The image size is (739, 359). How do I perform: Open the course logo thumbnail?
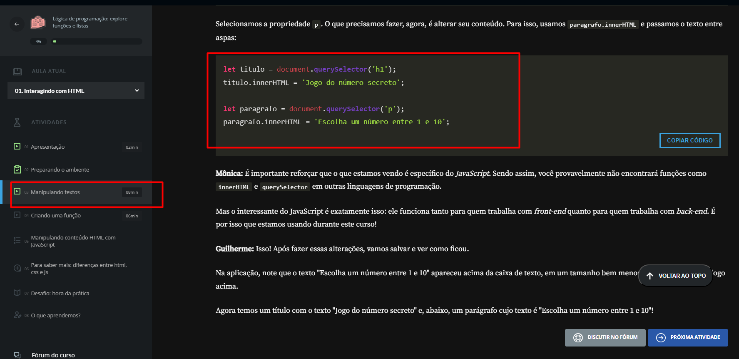[38, 22]
